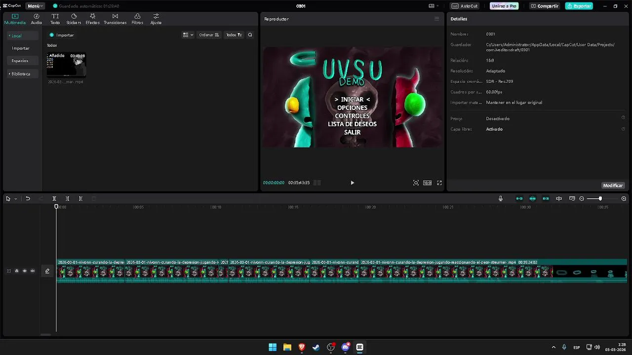The height and width of the screenshot is (355, 632).
Task: Open the Todos filter dropdown
Action: [x=234, y=35]
